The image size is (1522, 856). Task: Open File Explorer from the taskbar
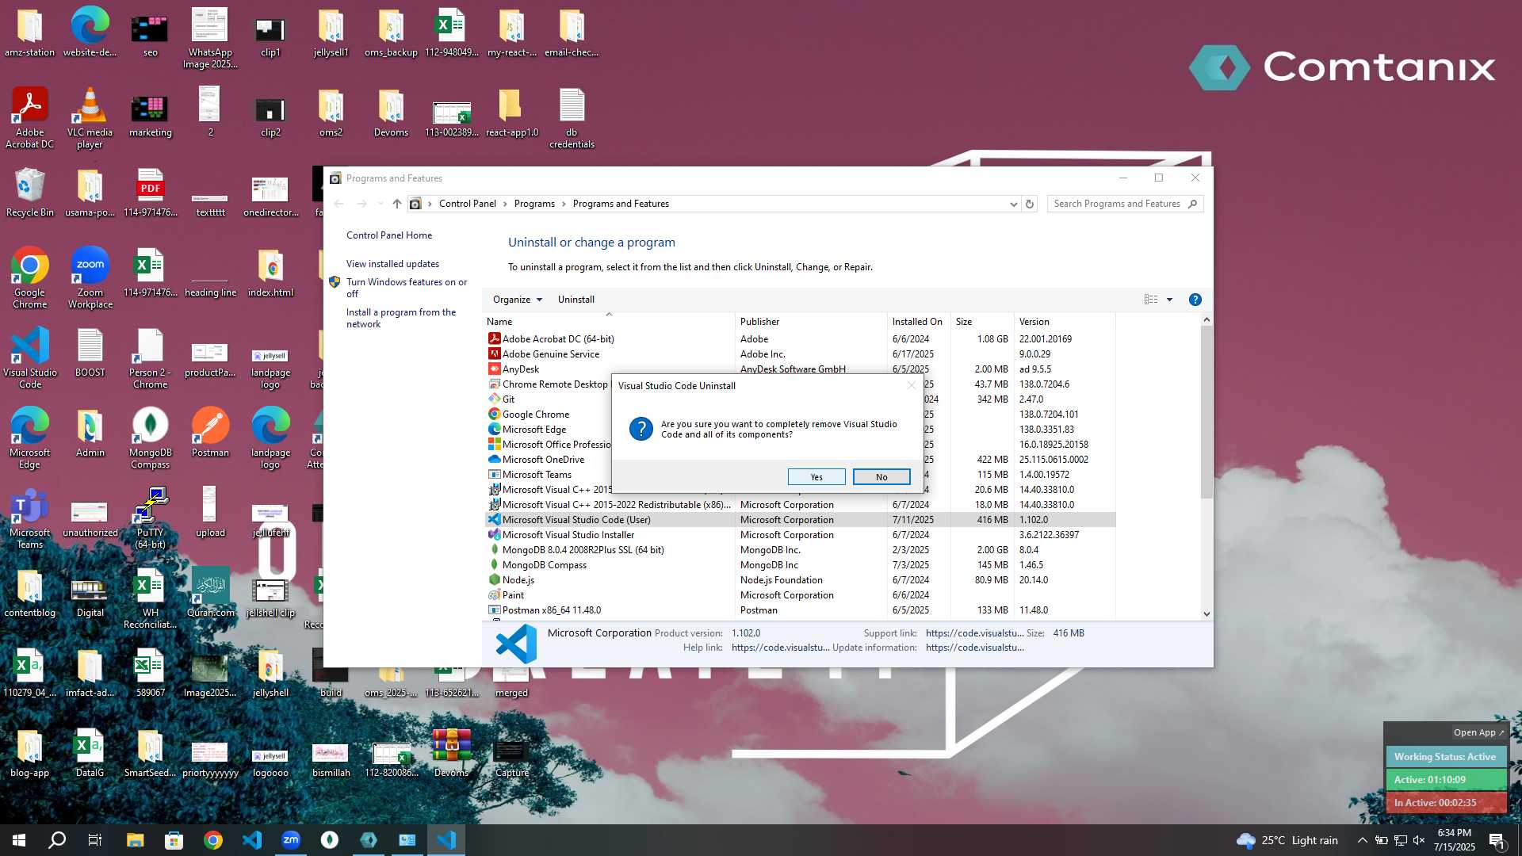pyautogui.click(x=135, y=840)
